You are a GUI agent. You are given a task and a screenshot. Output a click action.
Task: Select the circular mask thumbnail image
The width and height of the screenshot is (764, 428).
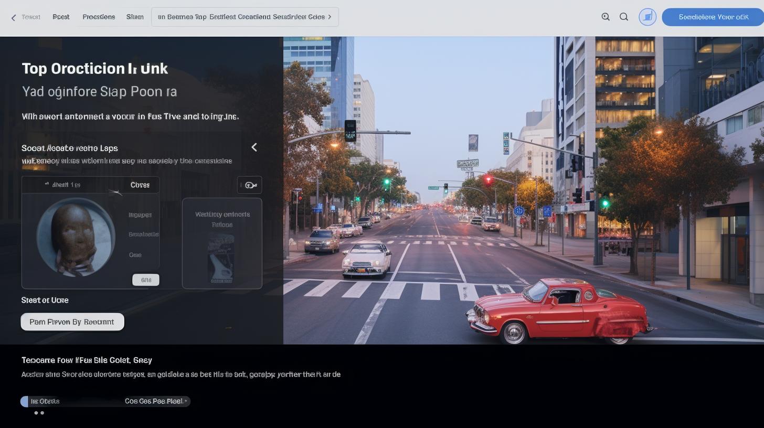tap(76, 237)
